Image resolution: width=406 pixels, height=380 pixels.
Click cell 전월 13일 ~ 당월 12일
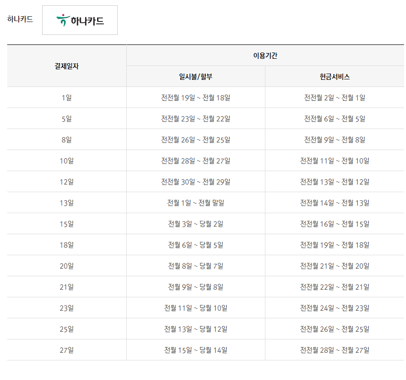196,329
